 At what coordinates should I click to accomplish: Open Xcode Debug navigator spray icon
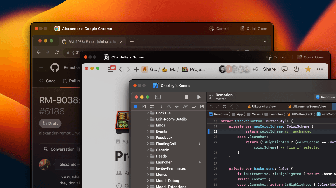pyautogui.click(x=185, y=107)
